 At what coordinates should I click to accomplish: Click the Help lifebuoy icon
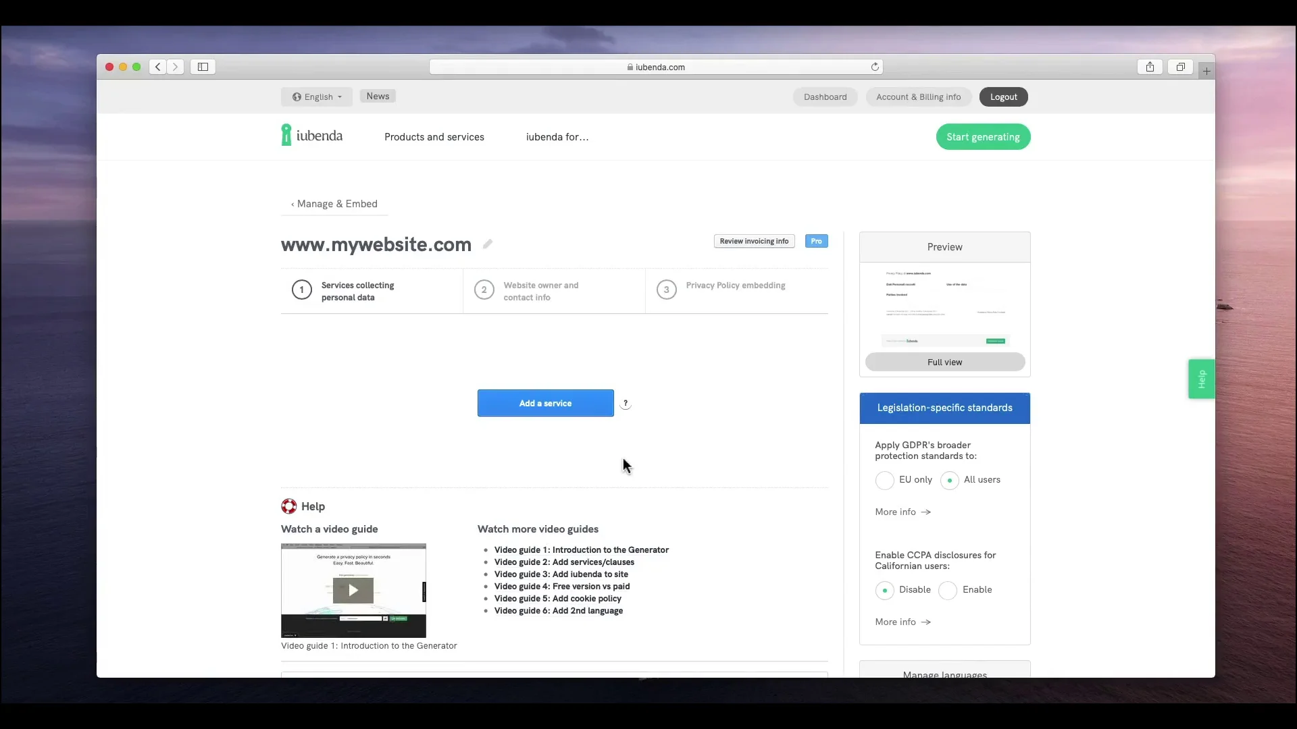(289, 506)
